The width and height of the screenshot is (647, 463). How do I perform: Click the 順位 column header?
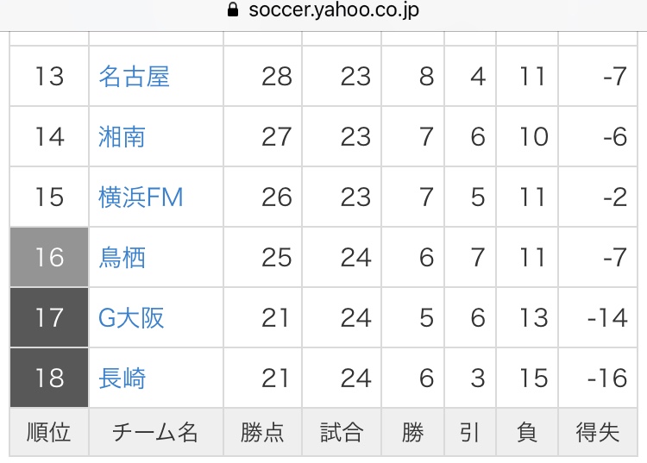[49, 432]
